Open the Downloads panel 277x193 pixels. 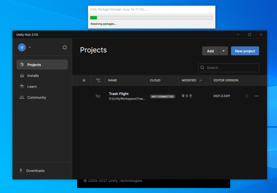coord(35,171)
